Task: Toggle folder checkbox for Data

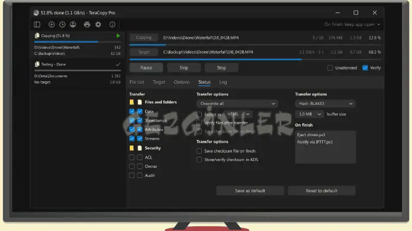Action: click(x=132, y=111)
